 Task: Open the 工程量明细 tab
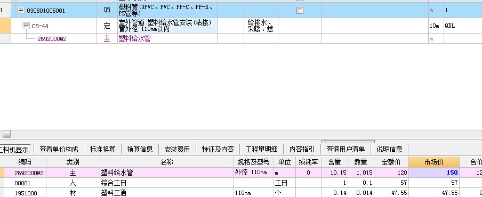(x=261, y=150)
